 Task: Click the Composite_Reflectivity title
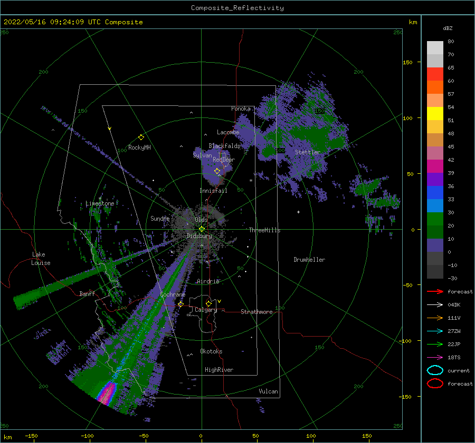click(x=237, y=8)
